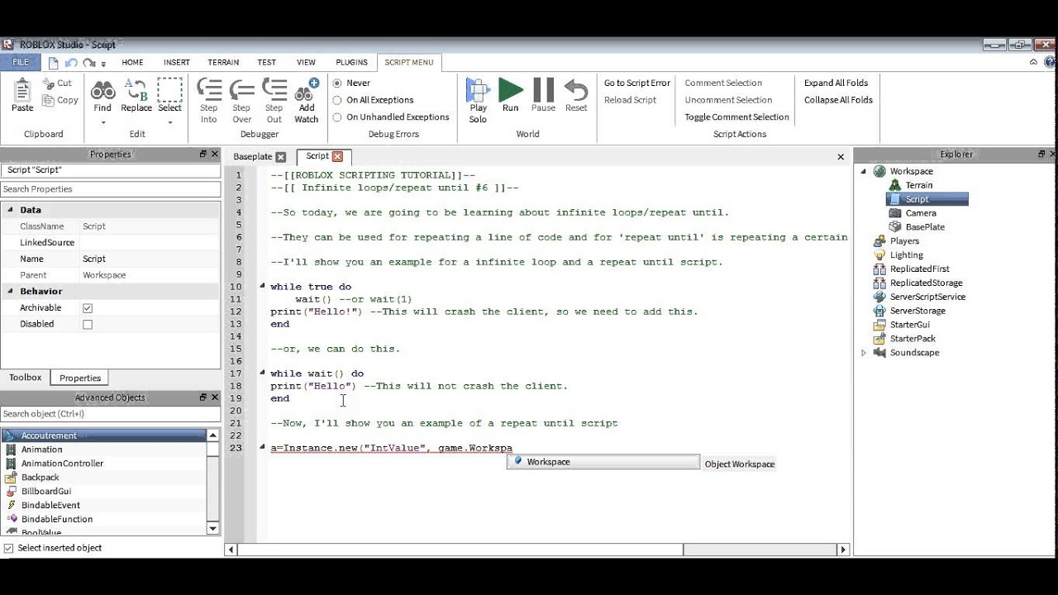The height and width of the screenshot is (595, 1058).
Task: Click the Search Properties field
Action: (x=110, y=189)
